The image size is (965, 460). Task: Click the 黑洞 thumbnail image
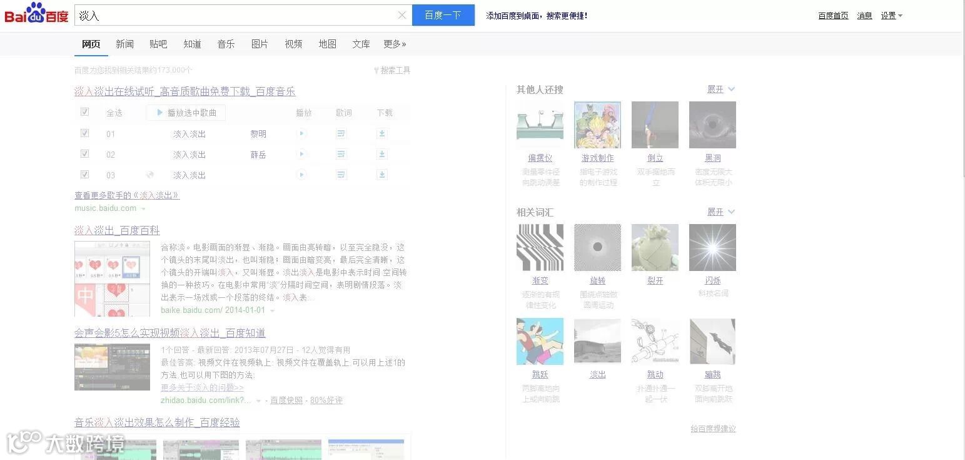pos(712,125)
